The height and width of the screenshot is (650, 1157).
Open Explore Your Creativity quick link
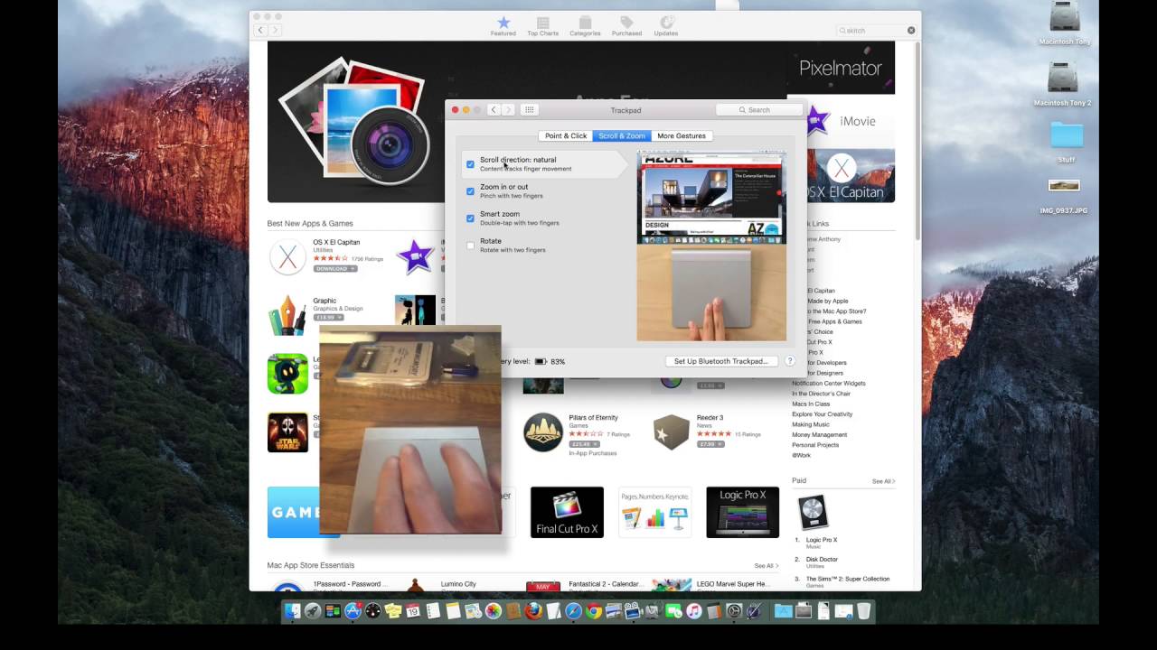point(822,413)
